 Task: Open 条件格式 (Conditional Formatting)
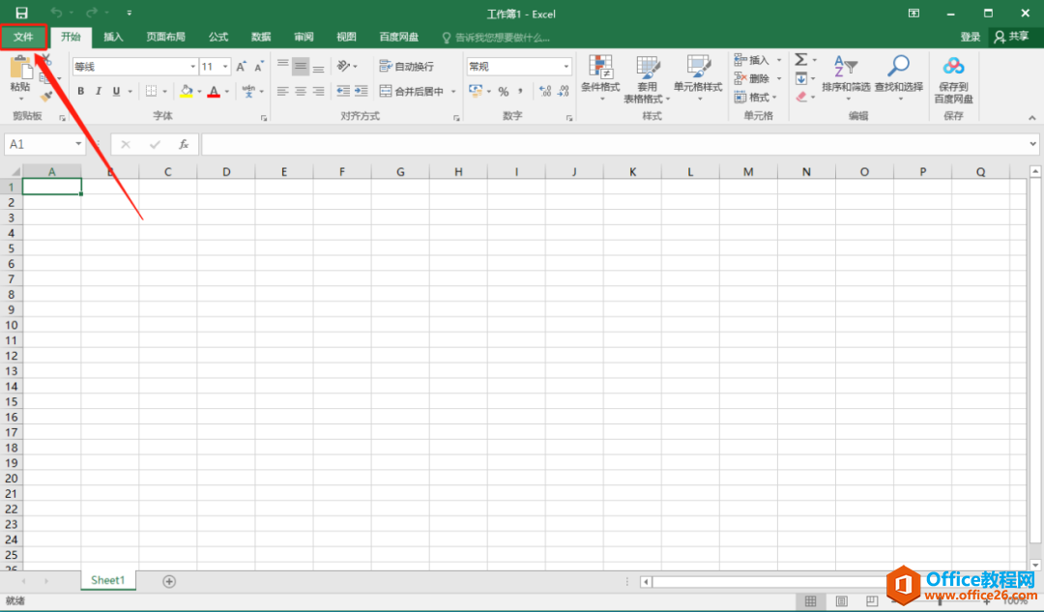click(x=600, y=78)
